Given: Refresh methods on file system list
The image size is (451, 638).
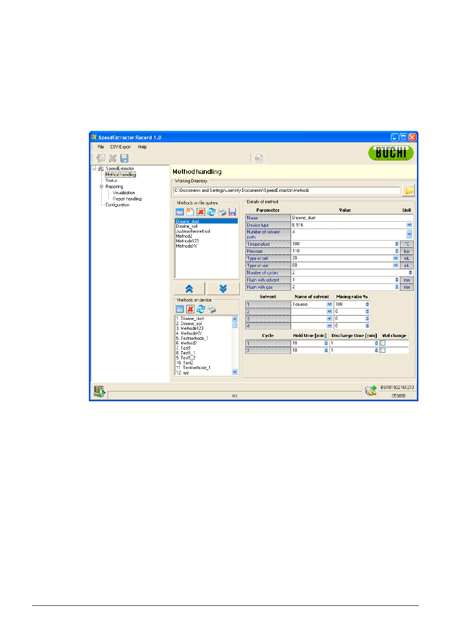Looking at the screenshot, I should point(211,212).
